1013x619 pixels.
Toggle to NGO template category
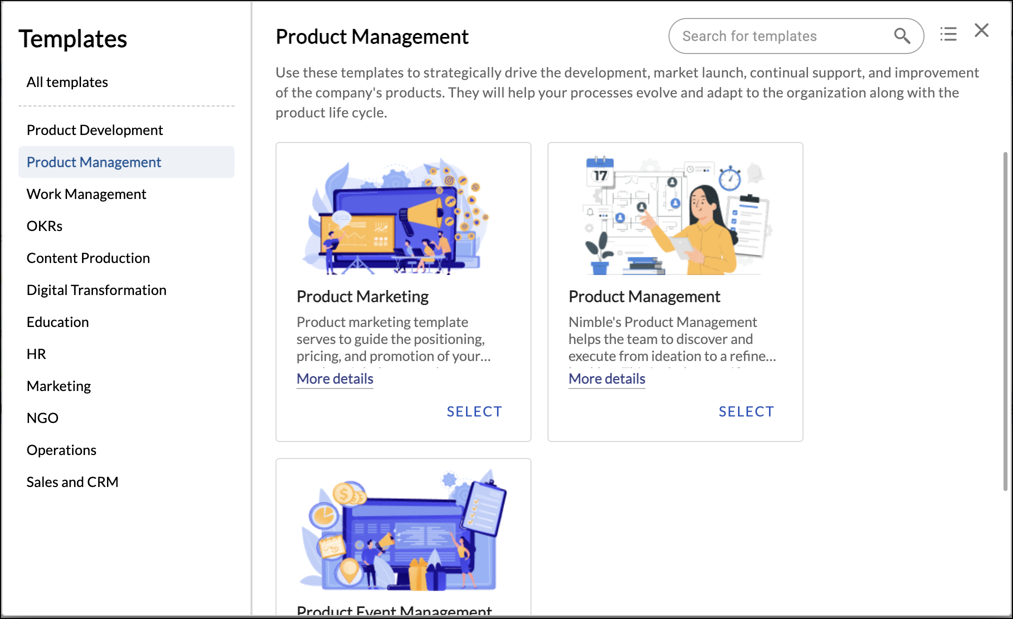coord(42,417)
